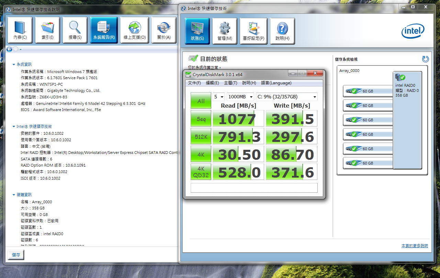Open the 語言(Language) menu
Screen dimensions: 440x278
click(276, 83)
